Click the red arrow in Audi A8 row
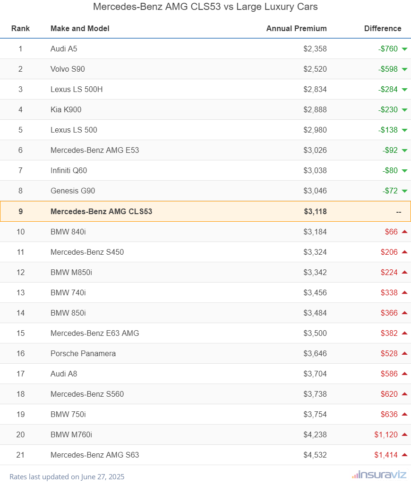 (404, 374)
